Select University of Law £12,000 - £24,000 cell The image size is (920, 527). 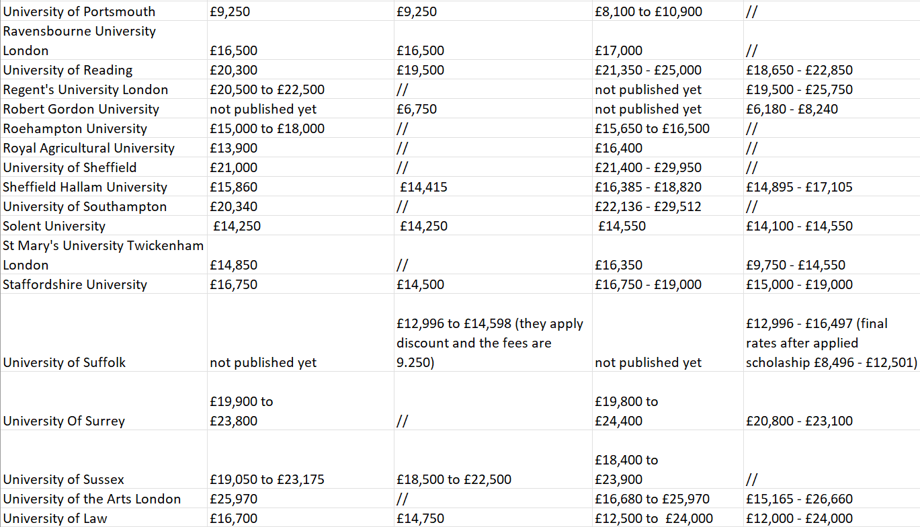[799, 518]
